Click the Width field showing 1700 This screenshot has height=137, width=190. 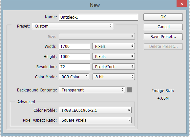click(x=74, y=46)
